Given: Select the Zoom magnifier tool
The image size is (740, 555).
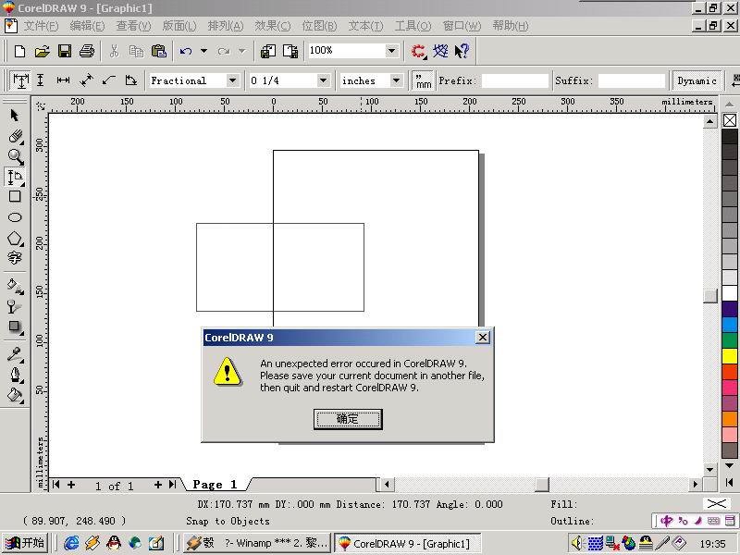Looking at the screenshot, I should pyautogui.click(x=15, y=156).
